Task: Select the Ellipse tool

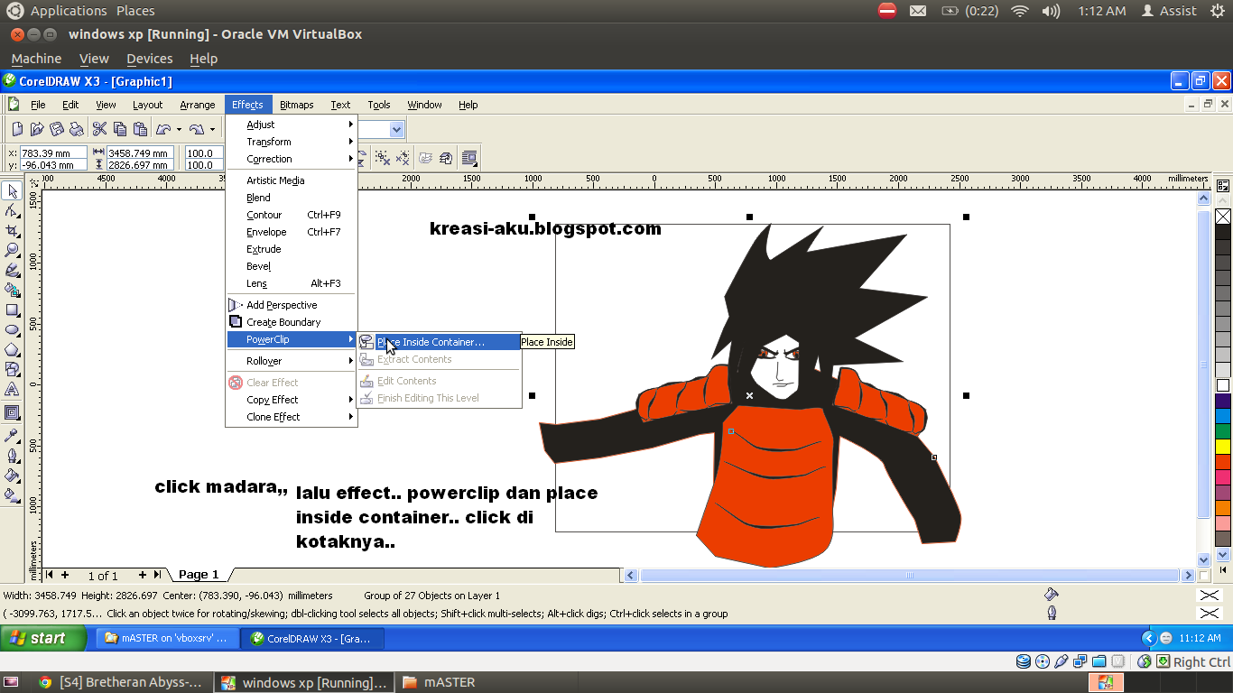Action: [x=13, y=329]
